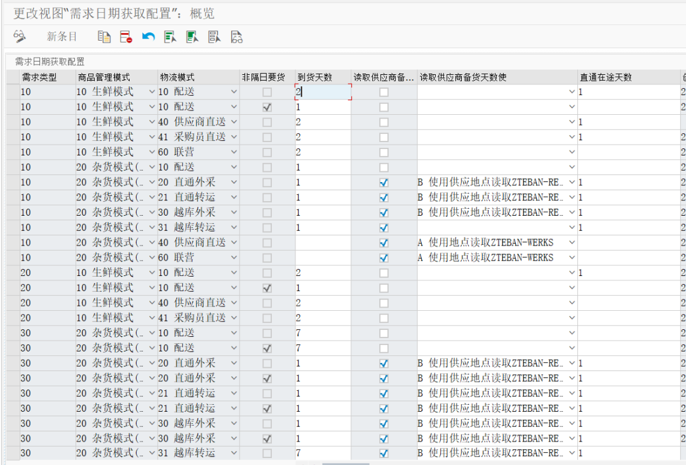Open 物流模式 dropdown for type 10 生鲜模式 联营 row
The width and height of the screenshot is (686, 465).
point(234,152)
